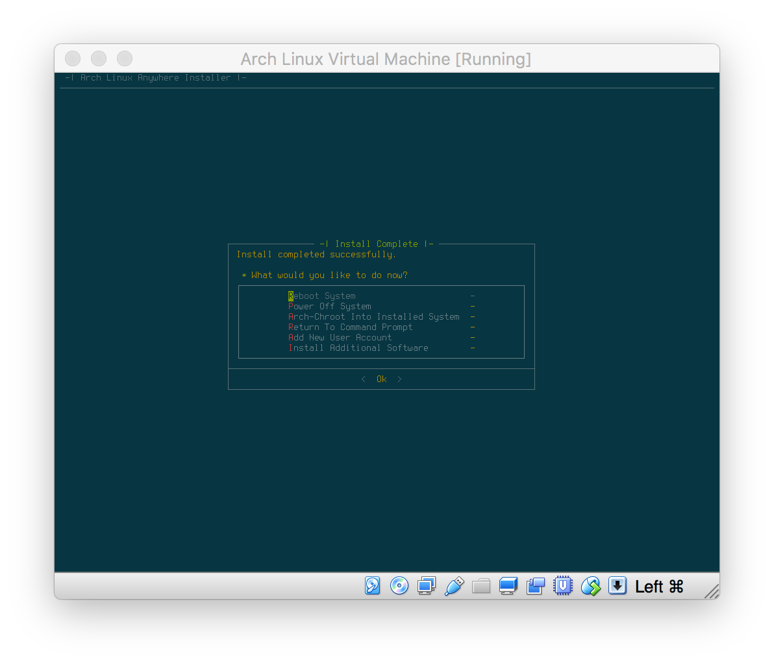
Task: Click the window resize grip corner
Action: coord(711,591)
